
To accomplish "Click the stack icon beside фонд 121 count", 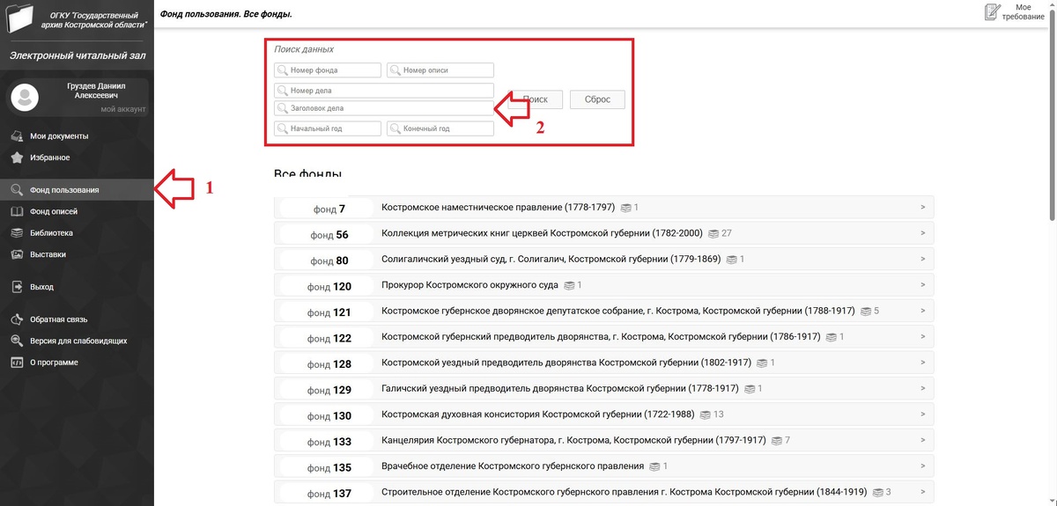I will pyautogui.click(x=866, y=312).
